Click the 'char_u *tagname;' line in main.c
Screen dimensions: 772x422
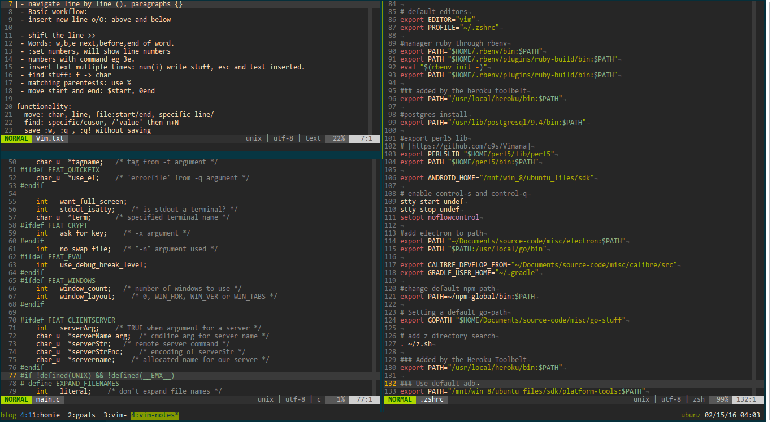pyautogui.click(x=127, y=162)
